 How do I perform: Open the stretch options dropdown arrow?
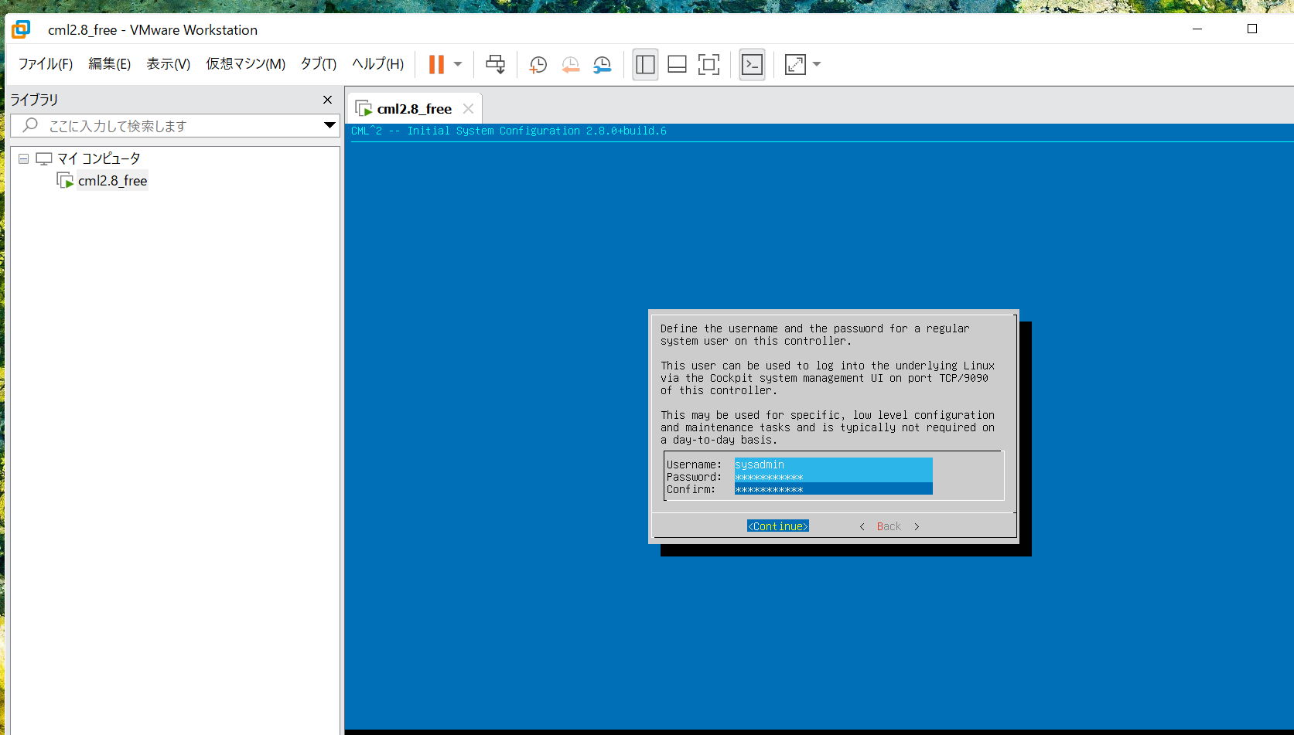[x=817, y=64]
